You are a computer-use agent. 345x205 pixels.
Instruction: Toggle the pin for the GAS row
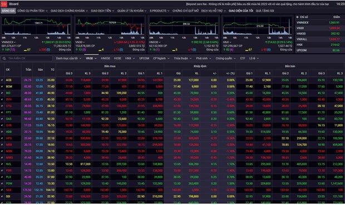(x=2, y=119)
